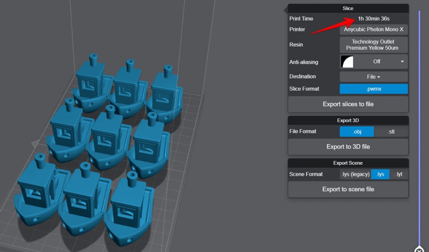The height and width of the screenshot is (252, 429).
Task: Select .lys (legacy) scene format
Action: 355,174
